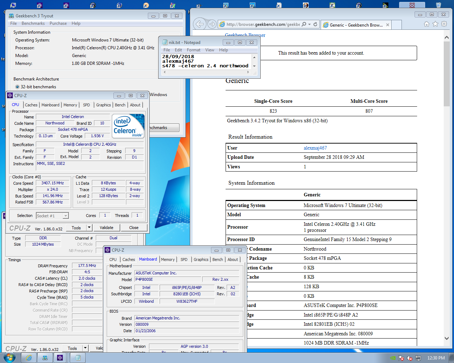Open Mainboard tab in front CPU-Z window
Image resolution: width=454 pixels, height=363 pixels.
tap(148, 259)
